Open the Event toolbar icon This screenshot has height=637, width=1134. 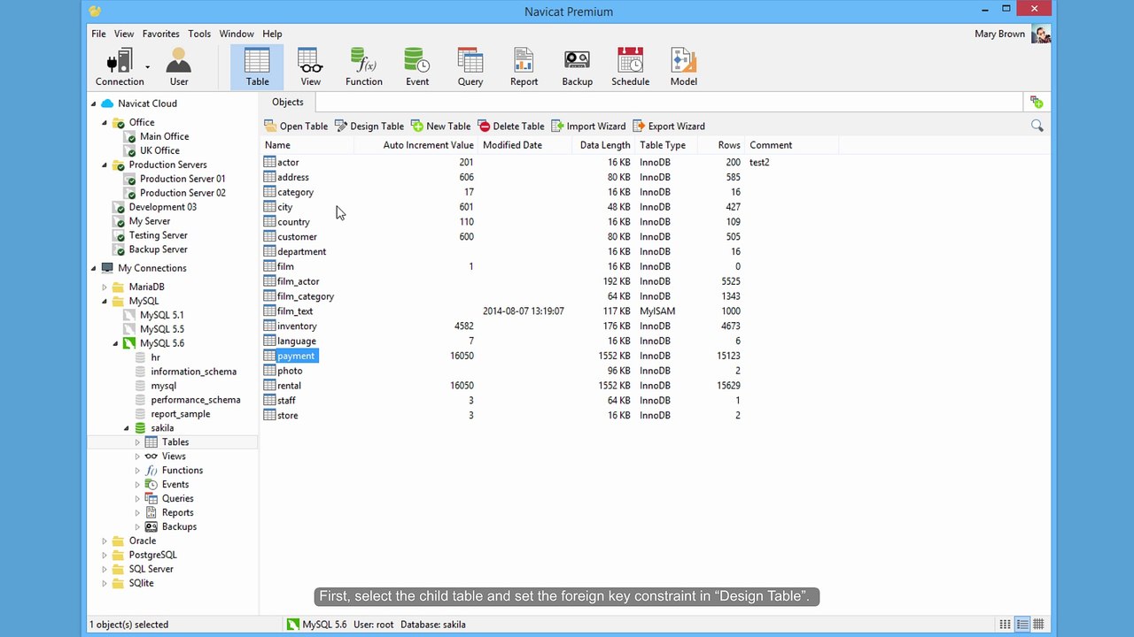click(x=417, y=67)
